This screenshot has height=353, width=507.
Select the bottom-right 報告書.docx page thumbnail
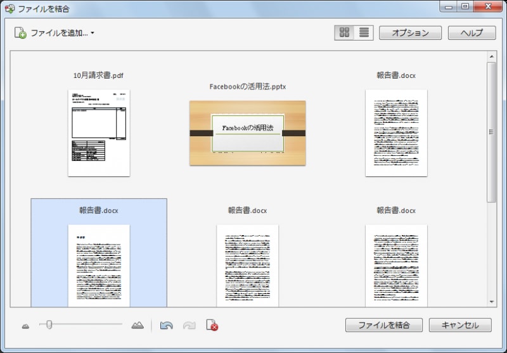point(396,266)
